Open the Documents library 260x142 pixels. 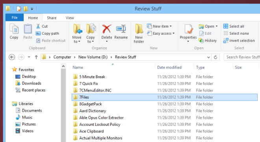coord(28,110)
